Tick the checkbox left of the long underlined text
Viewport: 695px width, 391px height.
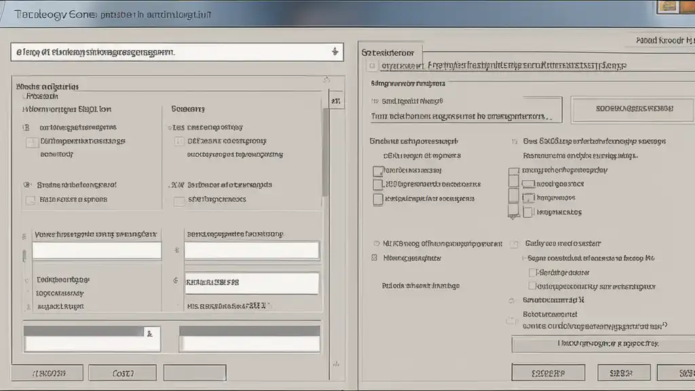click(371, 66)
